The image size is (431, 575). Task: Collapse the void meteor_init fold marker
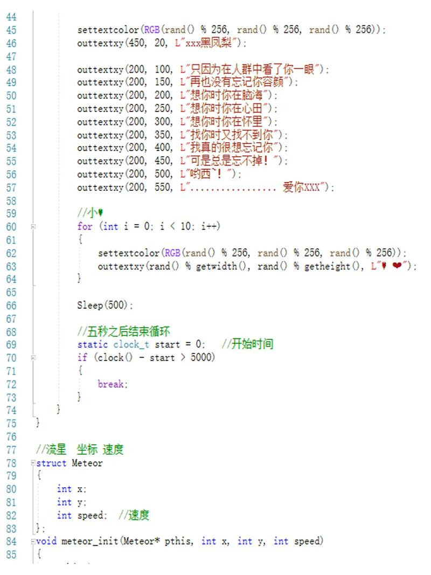[x=33, y=541]
